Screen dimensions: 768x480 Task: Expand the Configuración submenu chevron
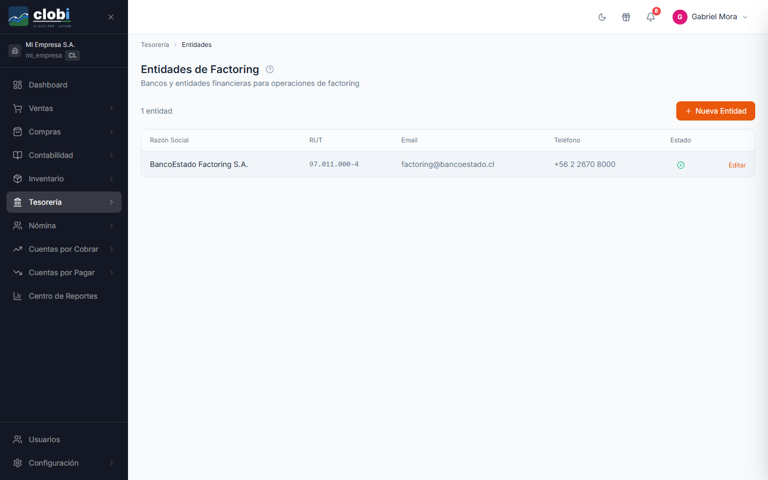click(111, 463)
